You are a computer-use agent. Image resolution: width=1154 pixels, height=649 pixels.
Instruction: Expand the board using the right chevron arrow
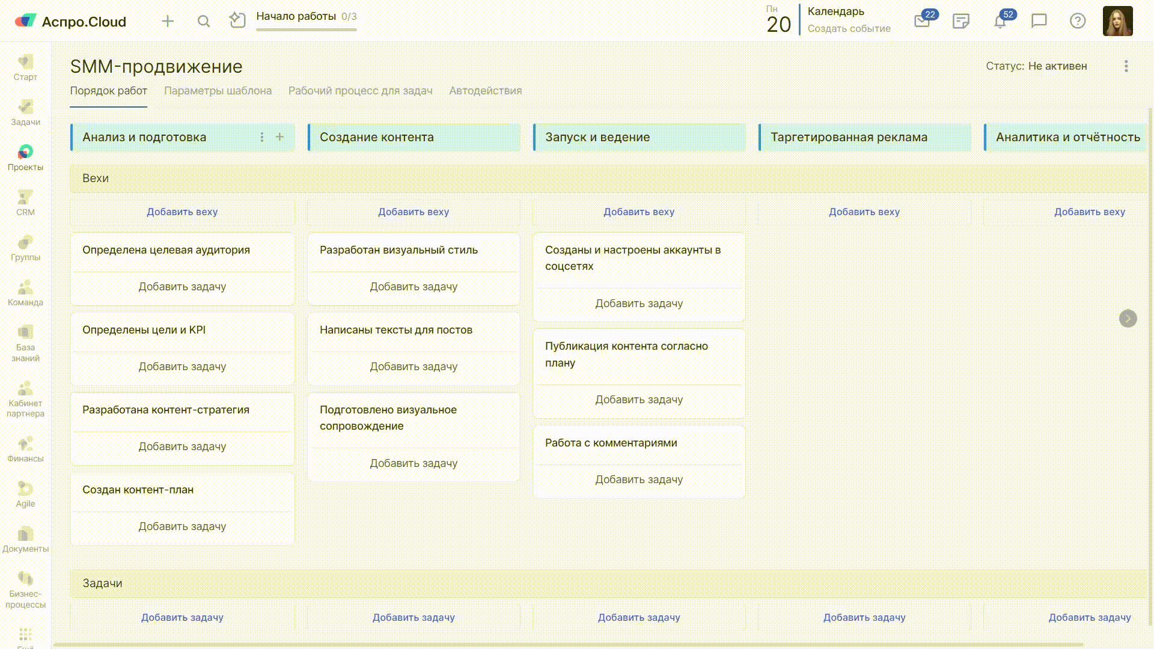[1128, 319]
